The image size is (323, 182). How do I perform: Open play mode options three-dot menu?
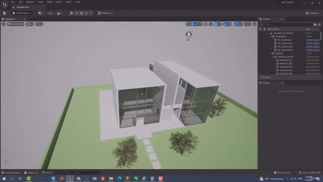coord(91,13)
